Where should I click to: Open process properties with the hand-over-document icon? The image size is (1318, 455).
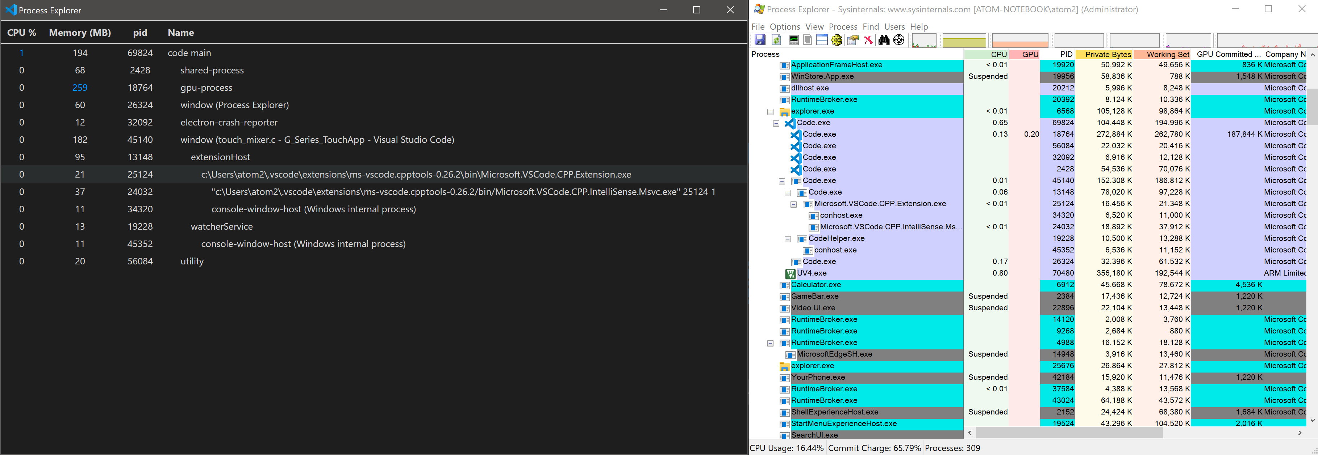click(852, 40)
